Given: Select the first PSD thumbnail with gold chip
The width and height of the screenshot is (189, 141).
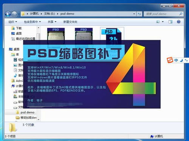Looking at the screenshot, I should (56, 34).
